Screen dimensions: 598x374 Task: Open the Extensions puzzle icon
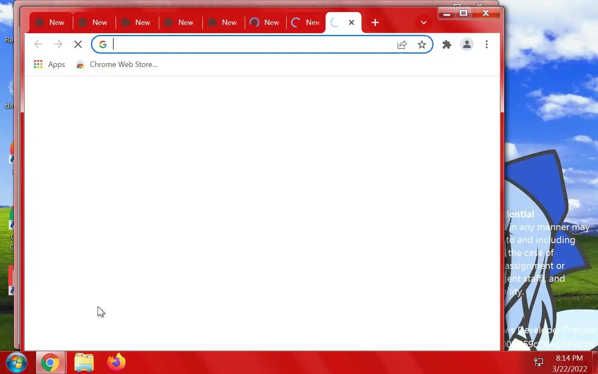click(447, 44)
